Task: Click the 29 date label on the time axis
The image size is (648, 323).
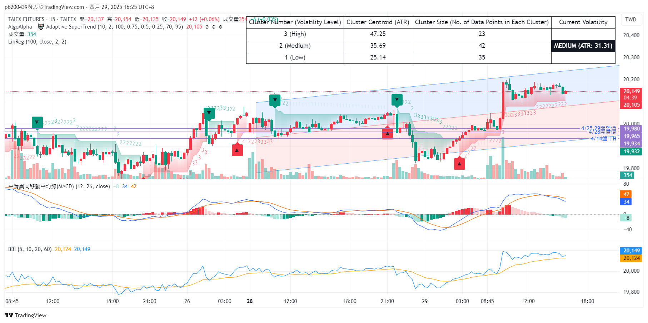Action: click(425, 301)
